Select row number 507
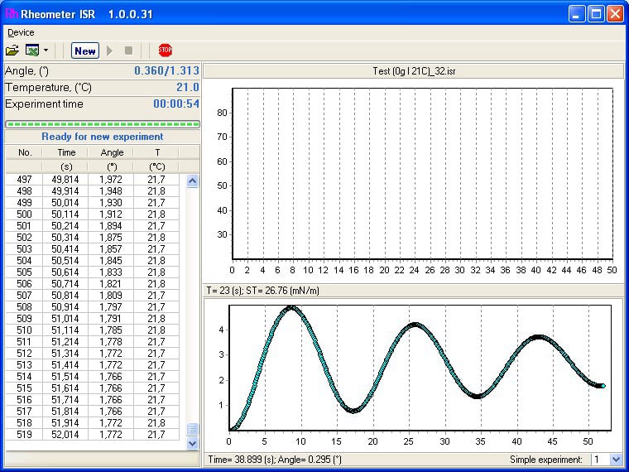The image size is (629, 472). point(24,296)
